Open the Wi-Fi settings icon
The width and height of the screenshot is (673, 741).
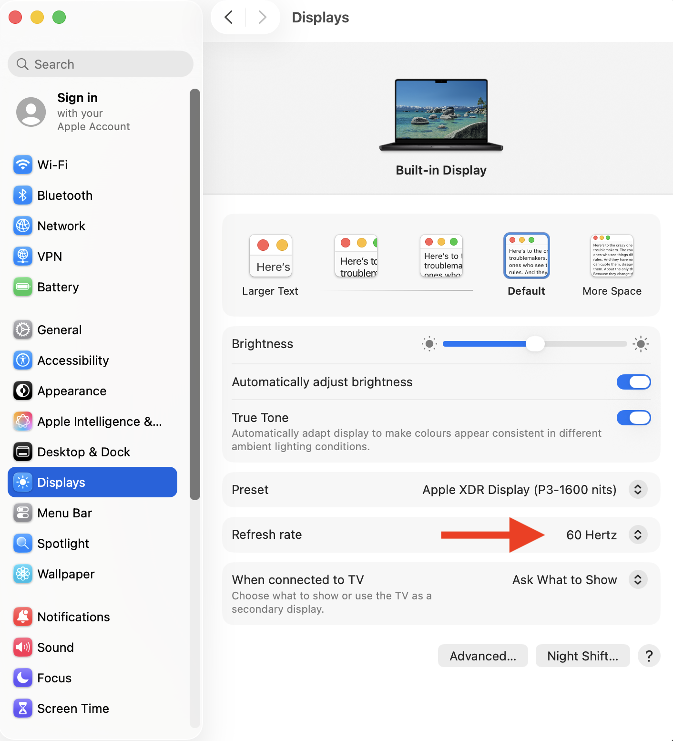click(x=23, y=165)
